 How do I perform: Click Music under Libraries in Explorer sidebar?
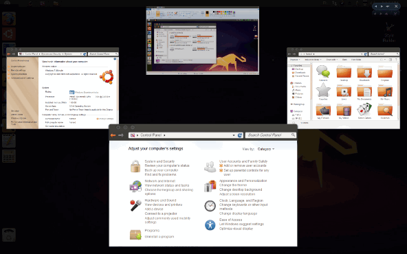point(298,90)
